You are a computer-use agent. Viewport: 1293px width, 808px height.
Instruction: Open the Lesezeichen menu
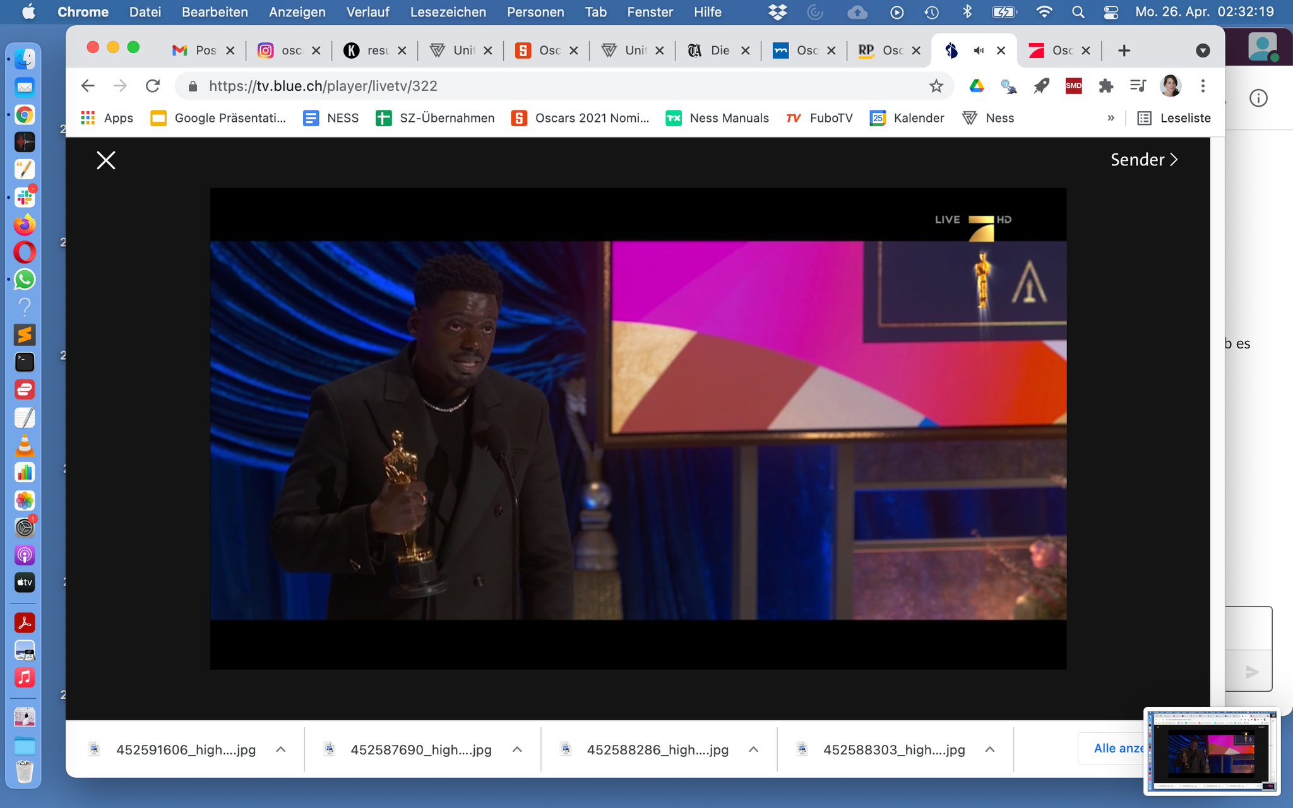click(x=448, y=12)
